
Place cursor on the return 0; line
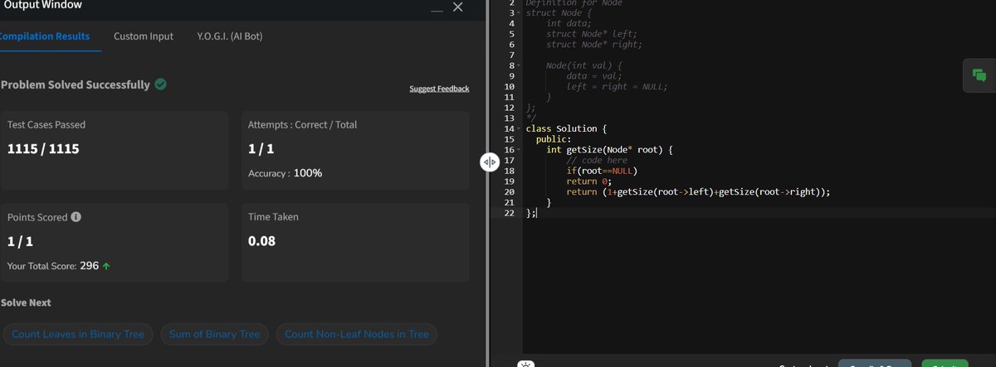click(588, 181)
